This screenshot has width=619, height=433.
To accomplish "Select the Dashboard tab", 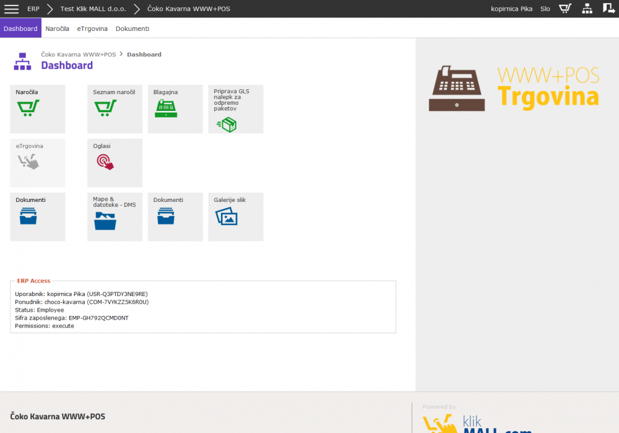I will (20, 28).
